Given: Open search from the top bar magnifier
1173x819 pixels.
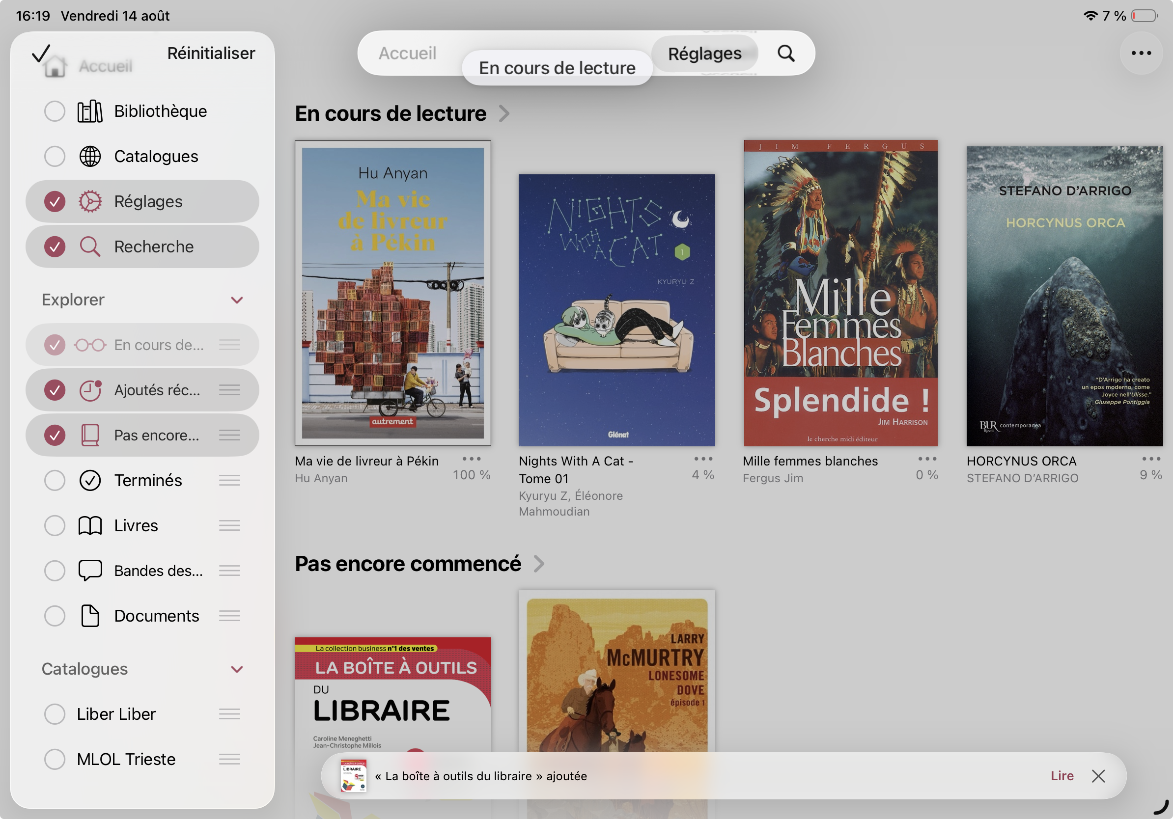Looking at the screenshot, I should (786, 53).
